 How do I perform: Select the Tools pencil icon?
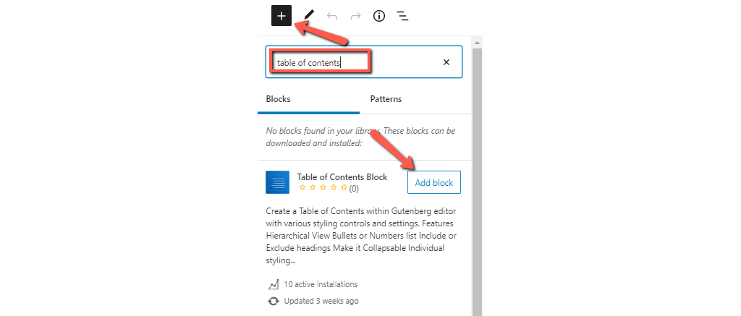click(309, 15)
